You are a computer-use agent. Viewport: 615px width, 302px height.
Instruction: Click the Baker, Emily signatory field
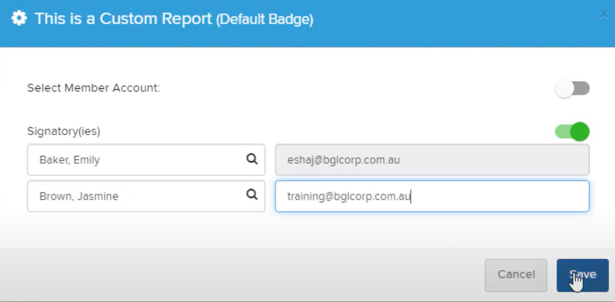tap(146, 160)
